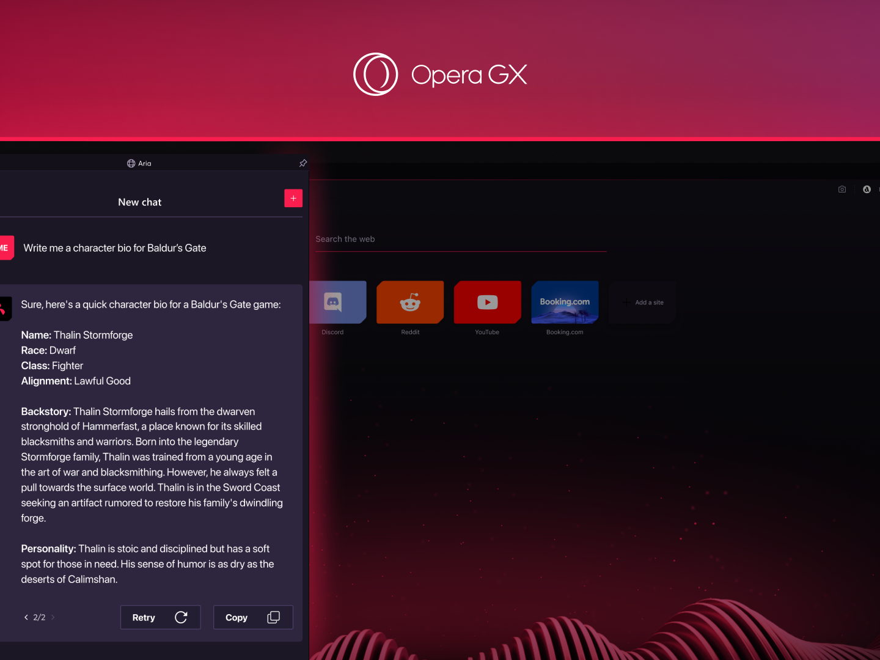This screenshot has height=660, width=880.
Task: Click the Add a site tile
Action: (643, 302)
